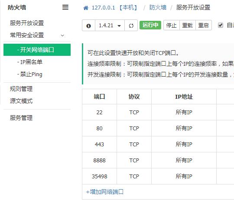Viewport: 234px width, 200px height.
Task: Click the 防火墙 breadcrumb link
Action: 158,7
